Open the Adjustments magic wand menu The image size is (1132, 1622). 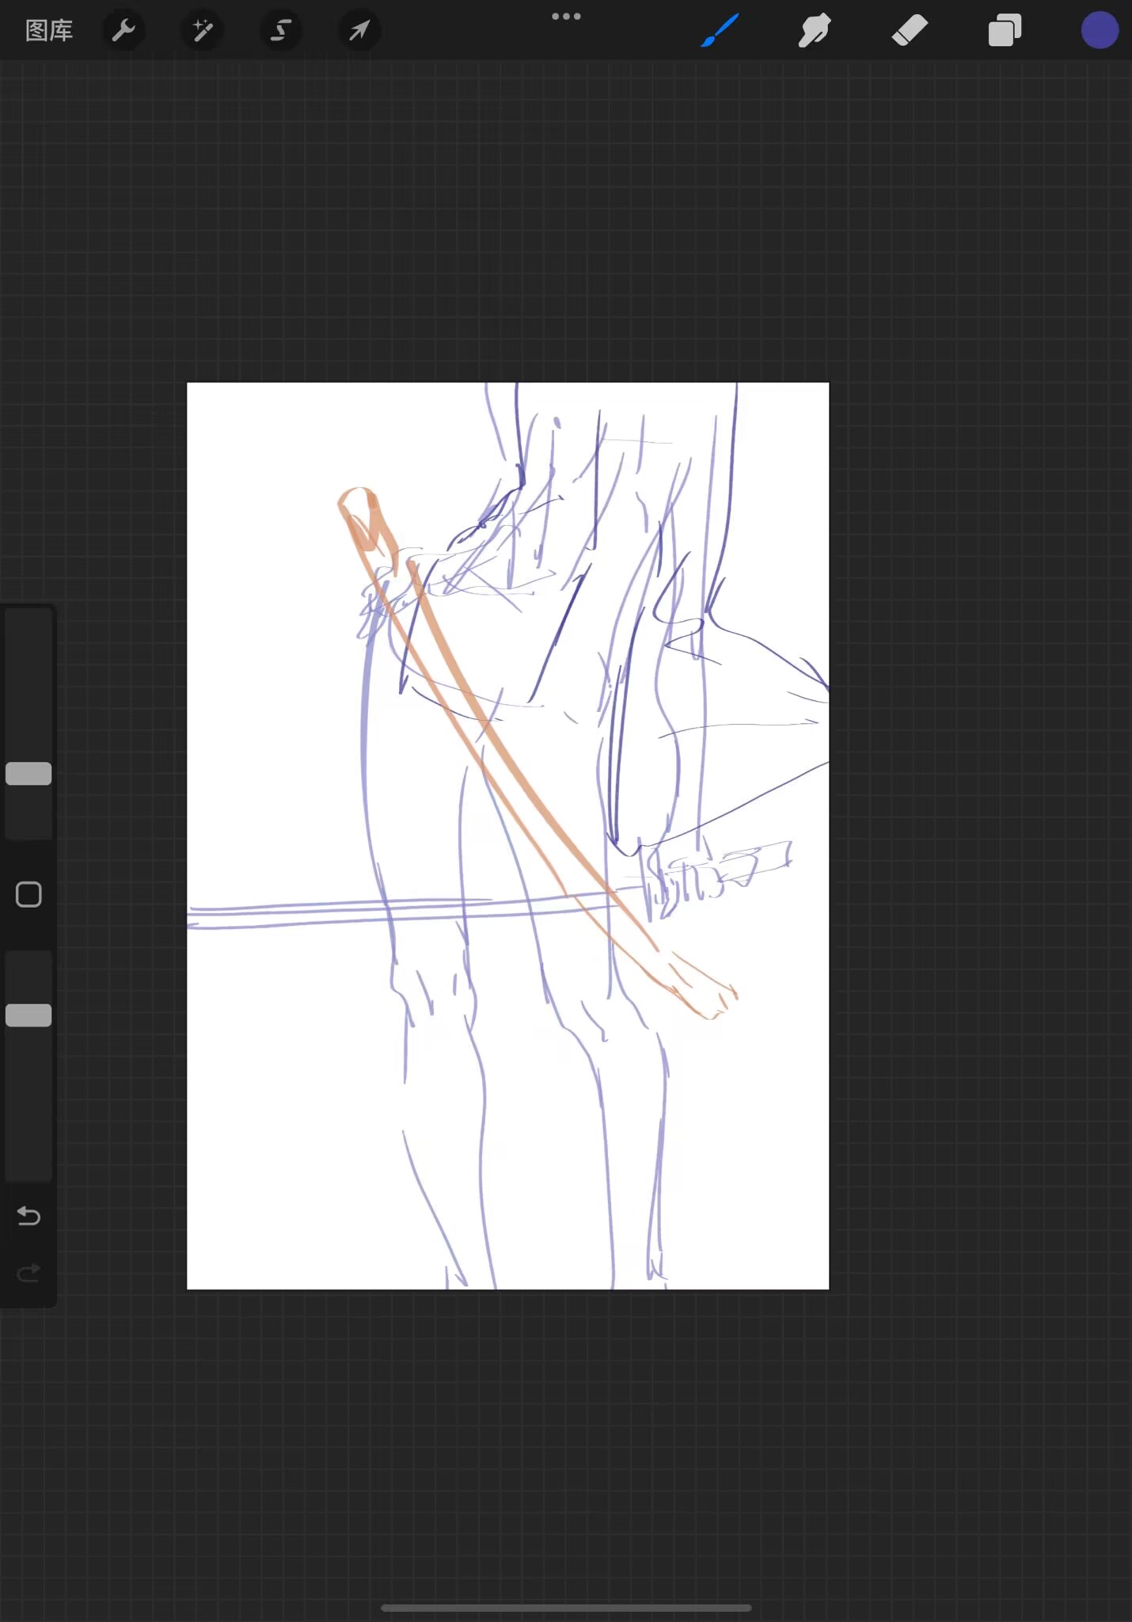coord(203,31)
